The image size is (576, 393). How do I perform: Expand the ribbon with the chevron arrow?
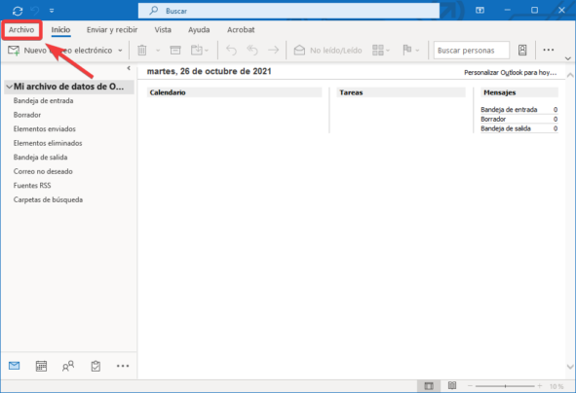(x=568, y=58)
